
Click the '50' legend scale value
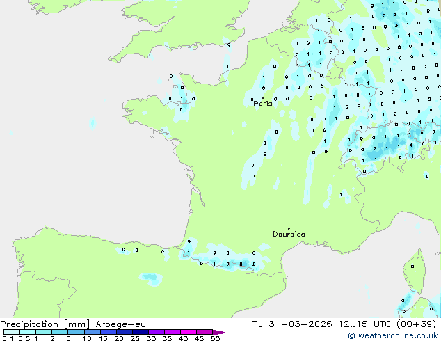click(x=215, y=338)
